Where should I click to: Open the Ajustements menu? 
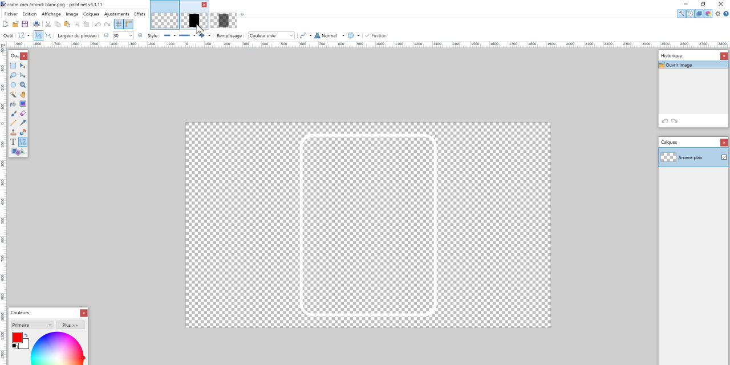coord(116,14)
